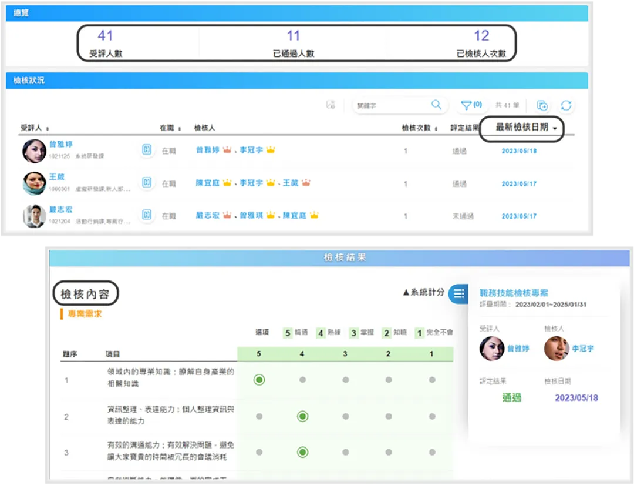The width and height of the screenshot is (634, 485).
Task: Change question 3 rating to 5
Action: click(259, 453)
